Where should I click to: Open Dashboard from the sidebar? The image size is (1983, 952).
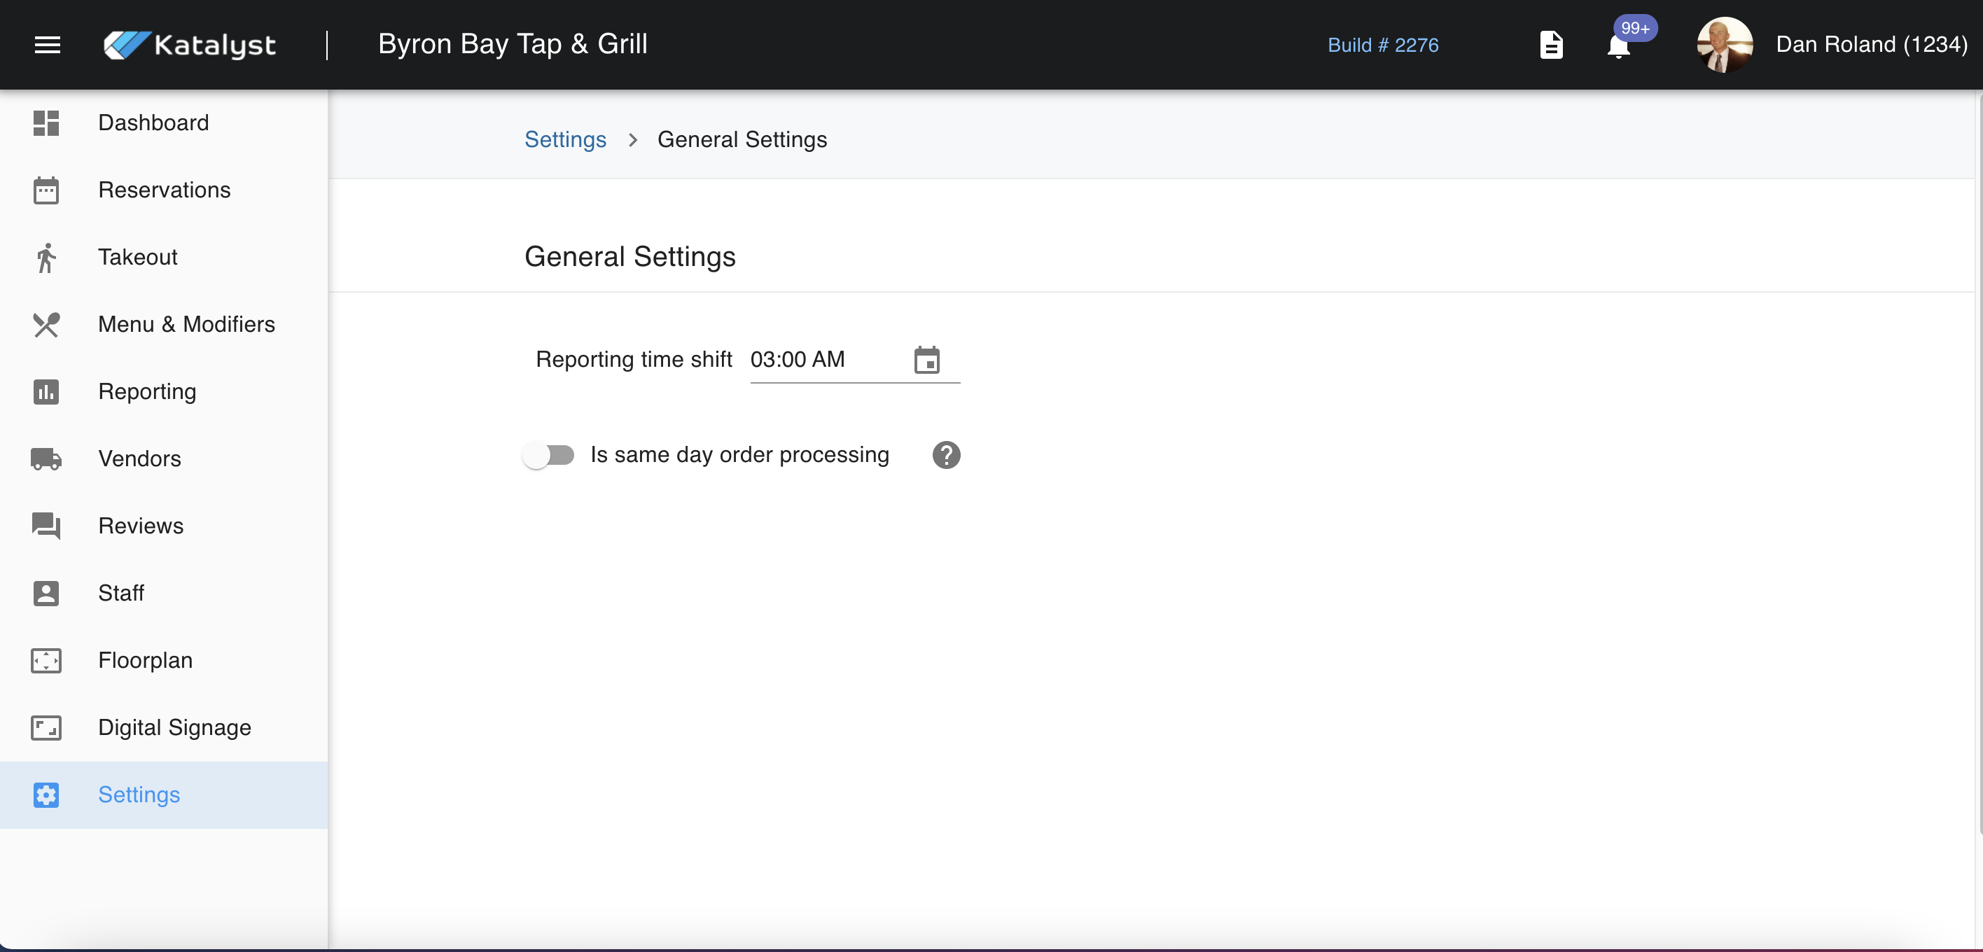tap(153, 123)
